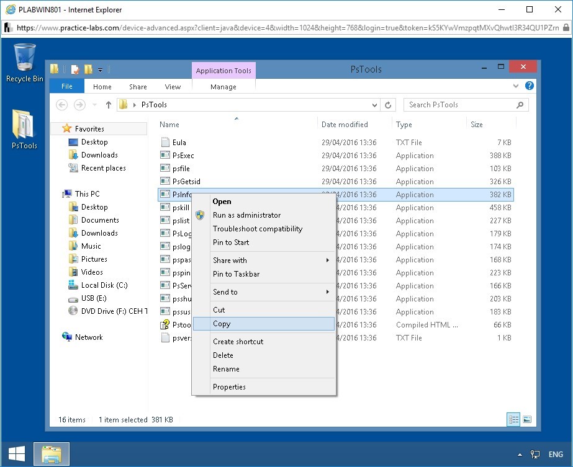Click the Windows Start button
Screen dimensions: 573x467
click(17, 455)
